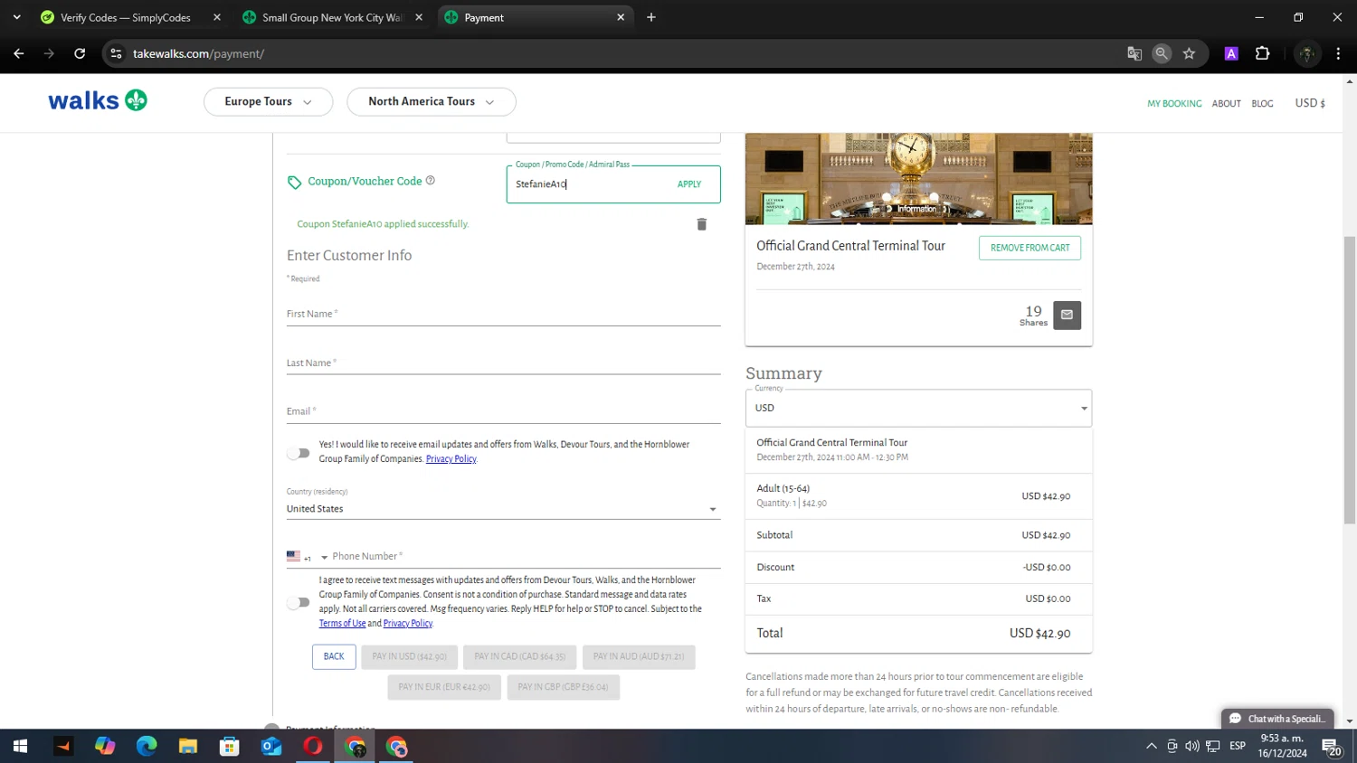1357x763 pixels.
Task: Focus the Phone Number field
Action: (526, 556)
